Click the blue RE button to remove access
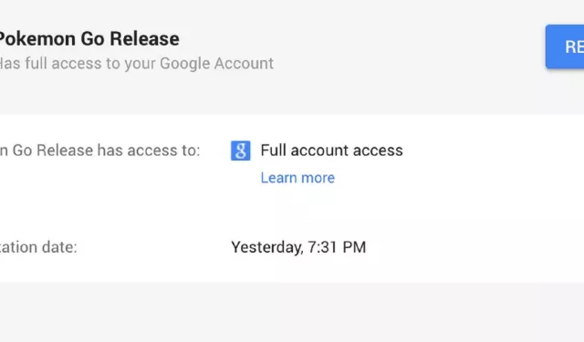This screenshot has height=342, width=584. click(x=565, y=47)
